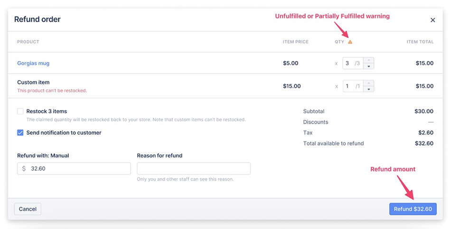Click the QTY column header
451x229 pixels.
point(339,42)
